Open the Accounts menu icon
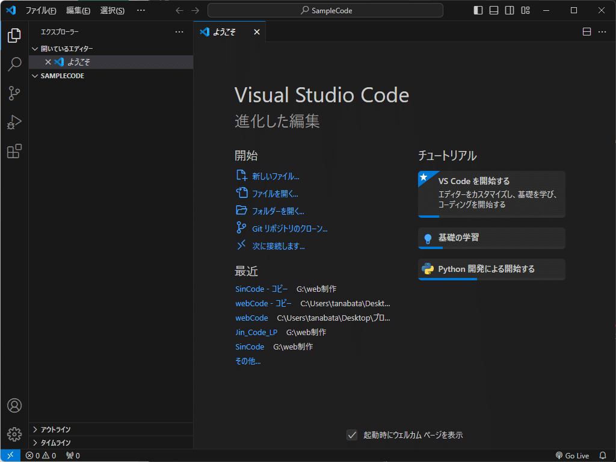The height and width of the screenshot is (462, 616). click(x=14, y=405)
